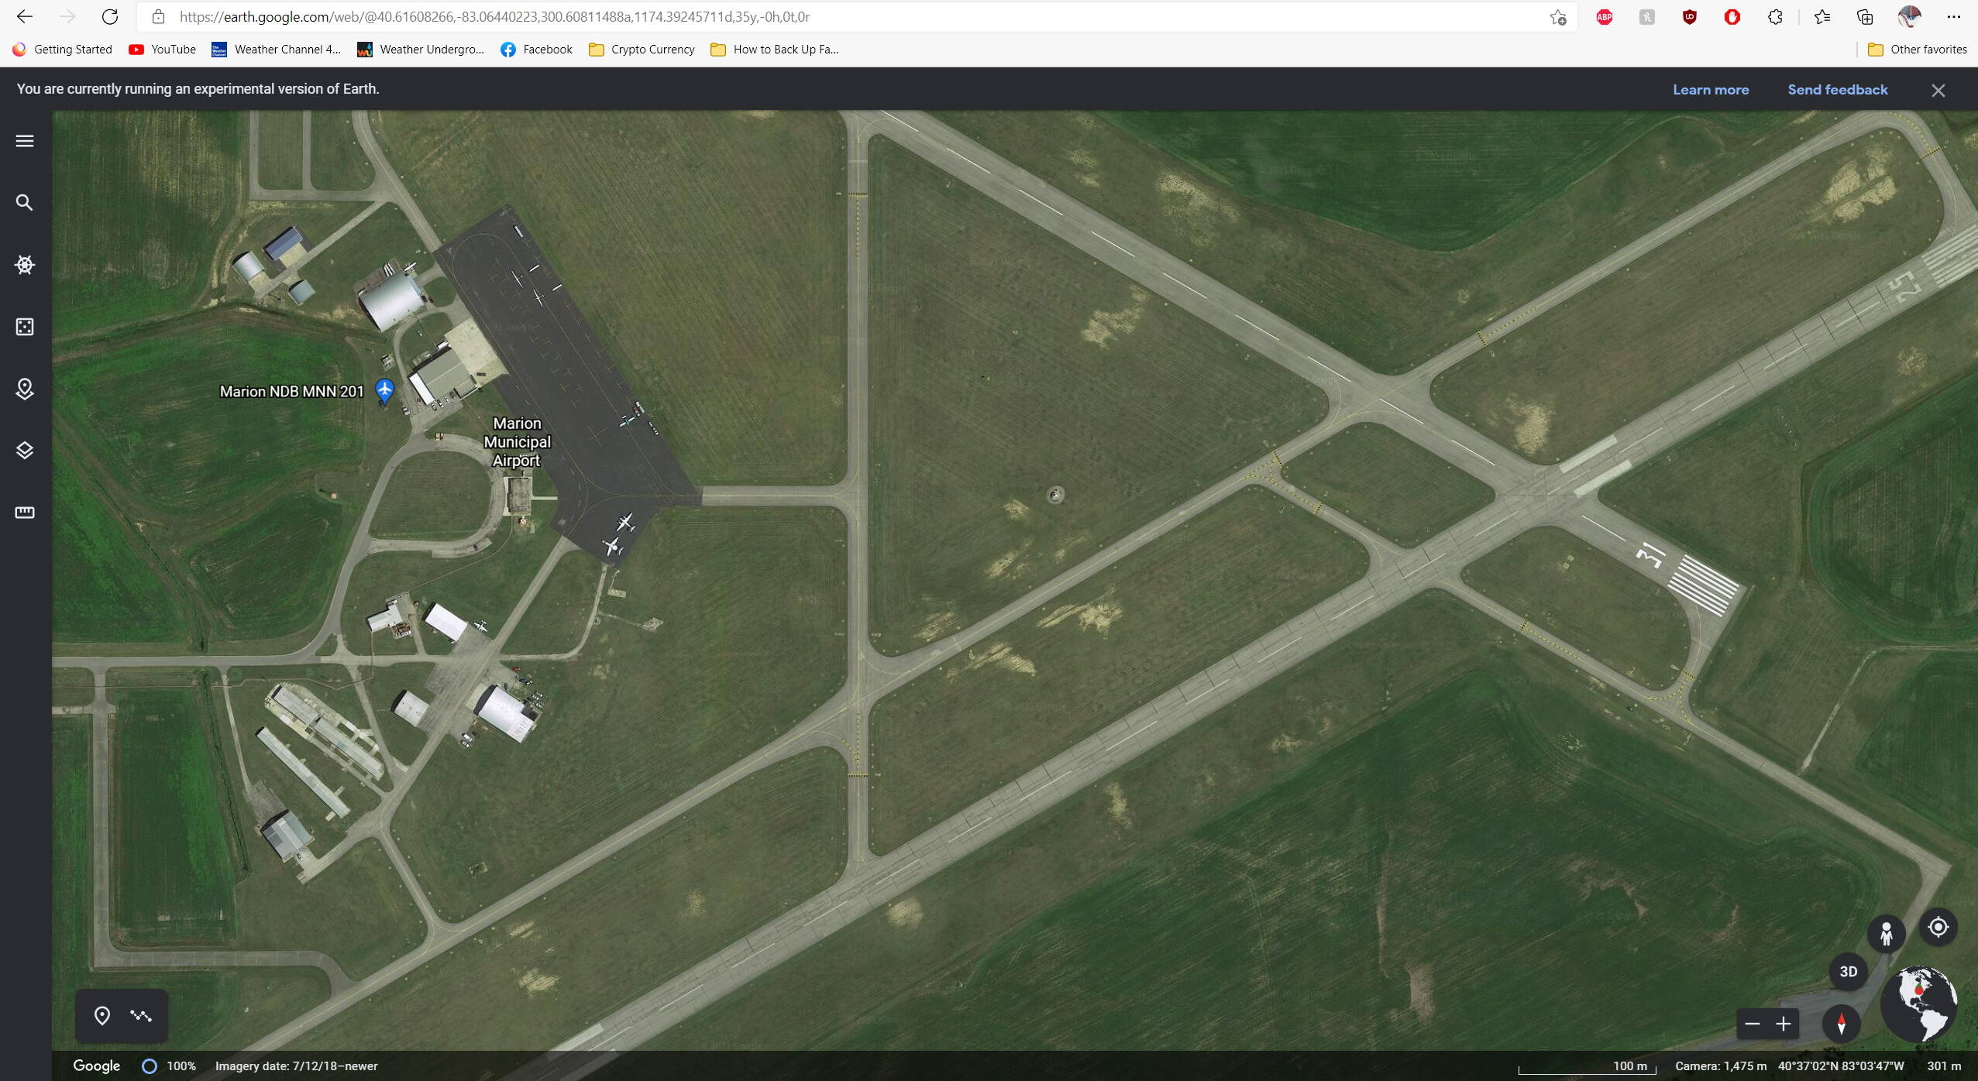The width and height of the screenshot is (1978, 1081).
Task: Open Projects pin icon in sidebar
Action: click(25, 389)
